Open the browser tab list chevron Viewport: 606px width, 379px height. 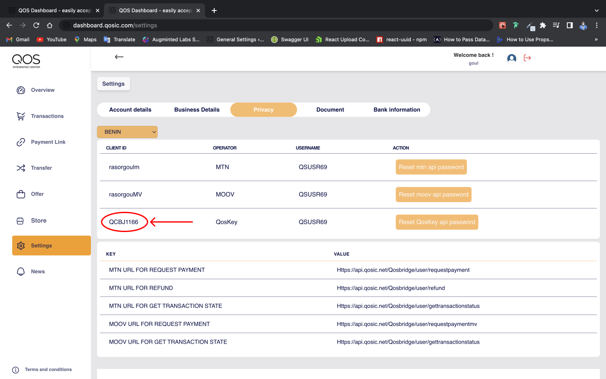(596, 11)
